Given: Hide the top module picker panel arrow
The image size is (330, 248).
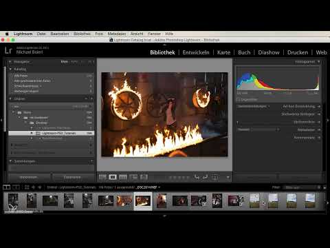Looking at the screenshot, I should [164, 44].
